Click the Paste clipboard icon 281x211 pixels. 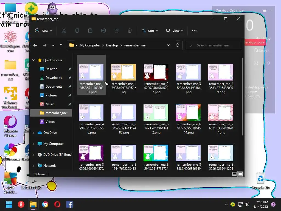point(90,31)
